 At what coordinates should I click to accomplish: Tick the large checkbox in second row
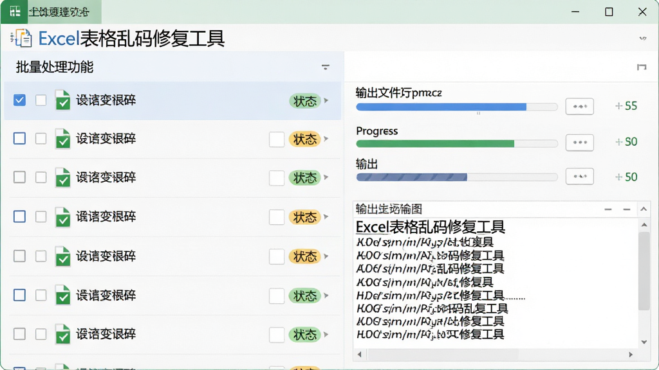pos(19,139)
